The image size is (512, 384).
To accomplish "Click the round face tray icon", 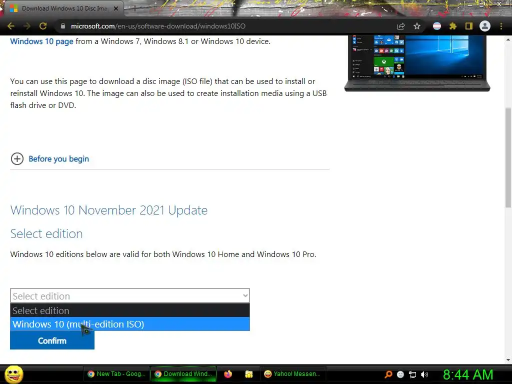I will [x=400, y=374].
